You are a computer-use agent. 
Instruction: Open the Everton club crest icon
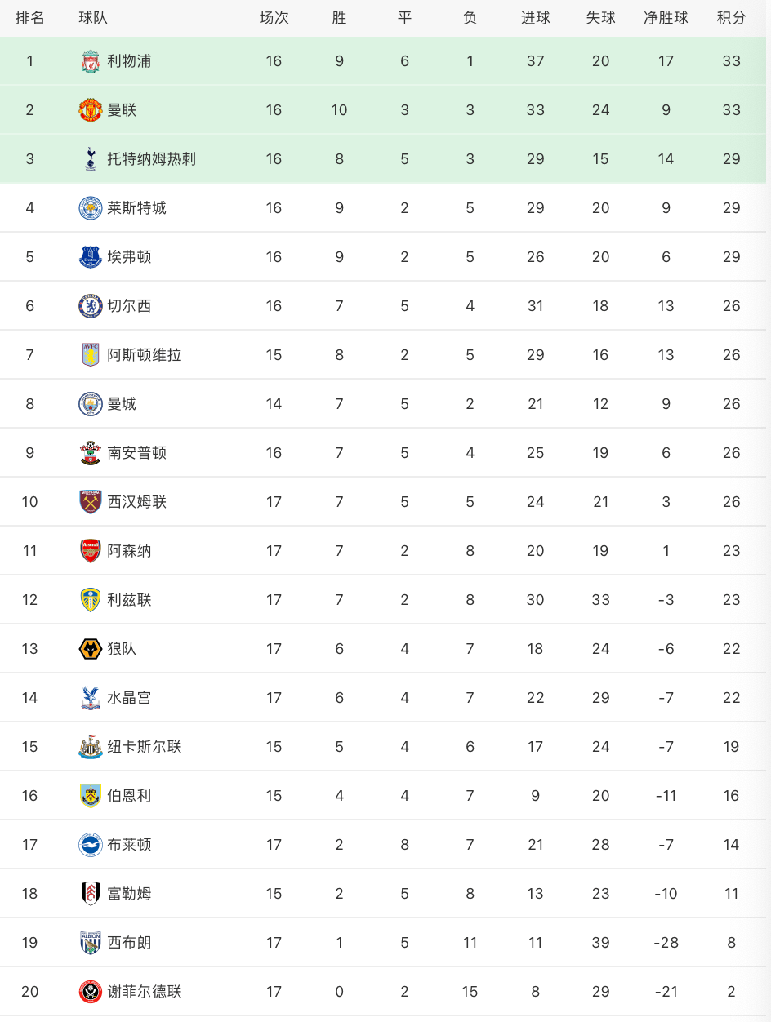pos(90,257)
